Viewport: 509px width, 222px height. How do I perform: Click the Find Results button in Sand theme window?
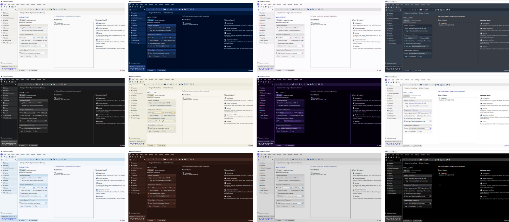coord(162,145)
